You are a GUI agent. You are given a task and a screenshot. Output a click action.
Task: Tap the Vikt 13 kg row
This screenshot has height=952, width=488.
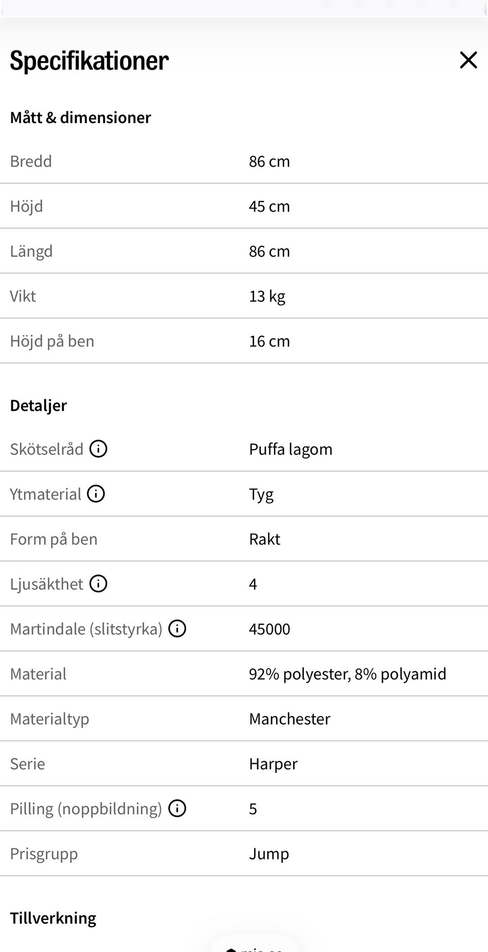pos(244,296)
